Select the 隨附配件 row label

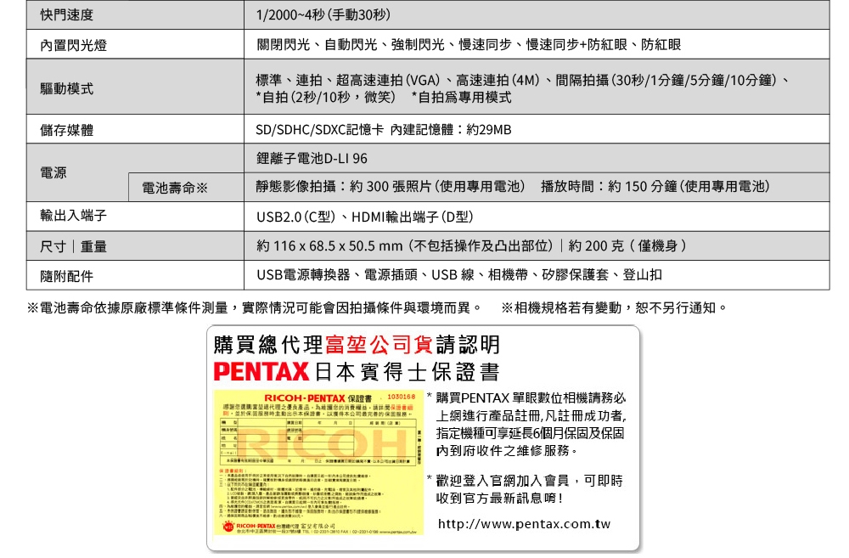67,276
